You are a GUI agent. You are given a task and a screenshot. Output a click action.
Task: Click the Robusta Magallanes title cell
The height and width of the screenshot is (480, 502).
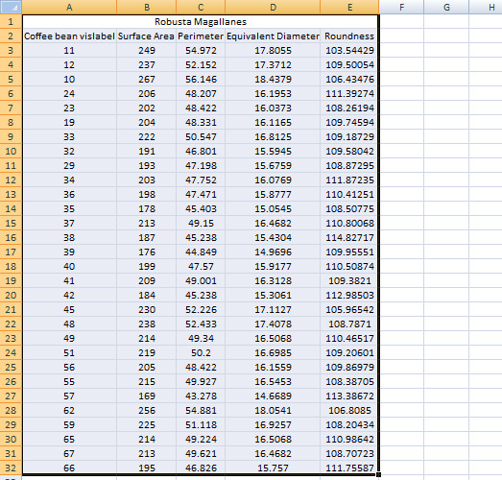[x=201, y=21]
